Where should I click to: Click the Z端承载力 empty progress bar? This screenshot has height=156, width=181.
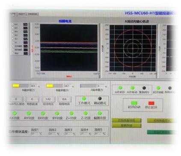pos(89,86)
